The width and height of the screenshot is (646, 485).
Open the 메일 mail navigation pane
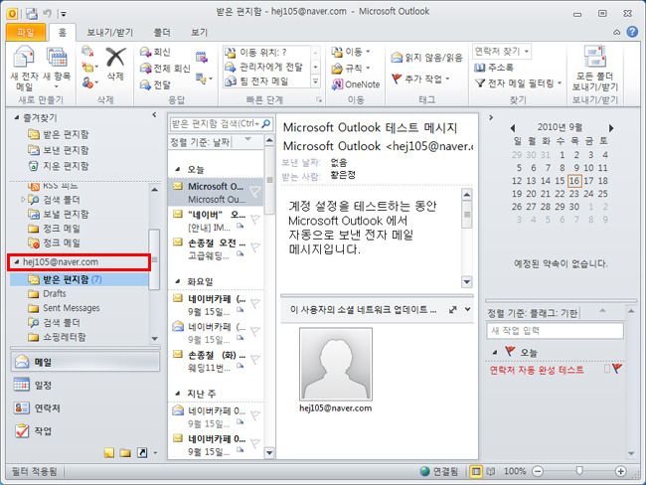coord(84,362)
